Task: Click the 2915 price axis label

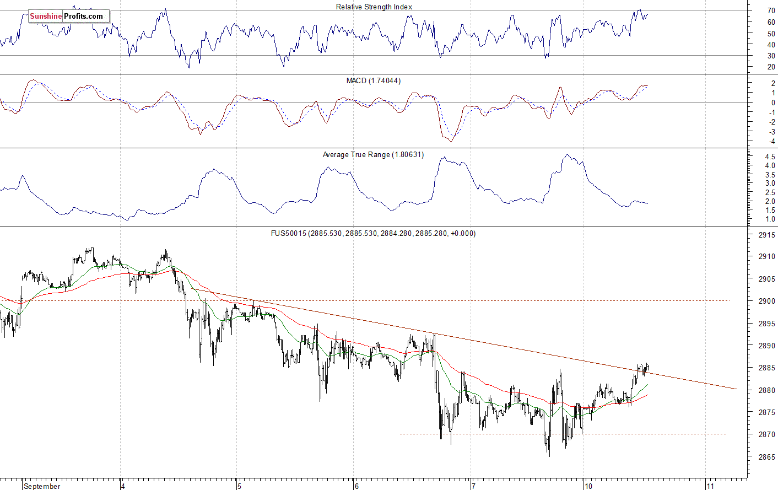Action: 767,234
